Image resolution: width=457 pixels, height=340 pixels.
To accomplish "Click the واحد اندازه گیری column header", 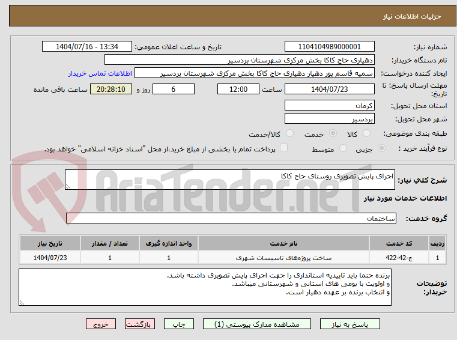I will click(x=169, y=243).
